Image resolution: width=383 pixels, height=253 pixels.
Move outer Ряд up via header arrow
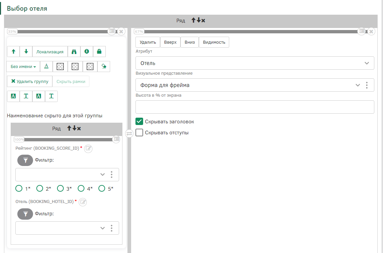click(x=194, y=20)
